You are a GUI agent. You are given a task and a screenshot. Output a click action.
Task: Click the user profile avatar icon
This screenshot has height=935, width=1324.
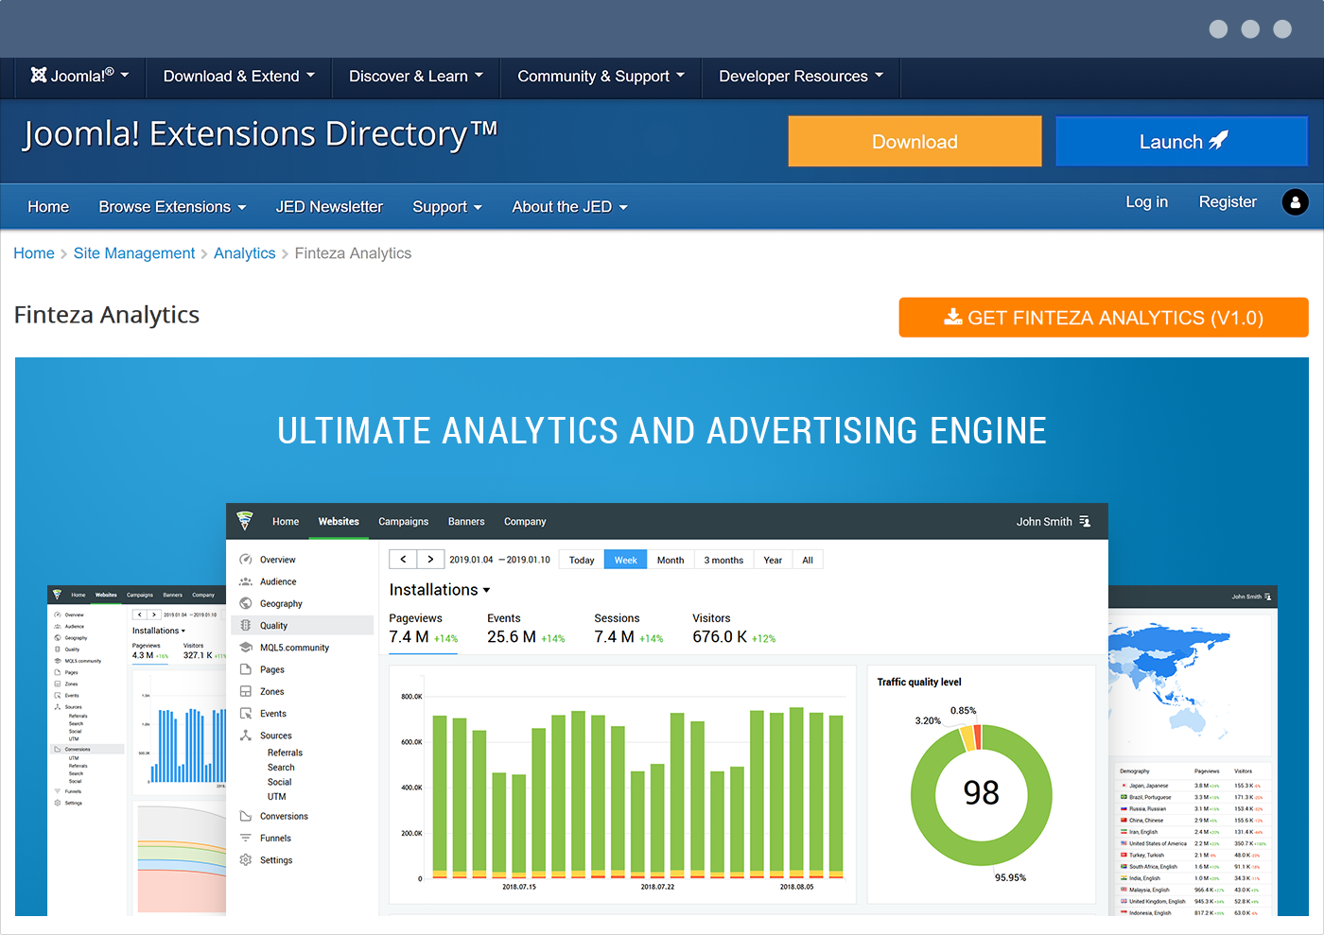(1295, 202)
